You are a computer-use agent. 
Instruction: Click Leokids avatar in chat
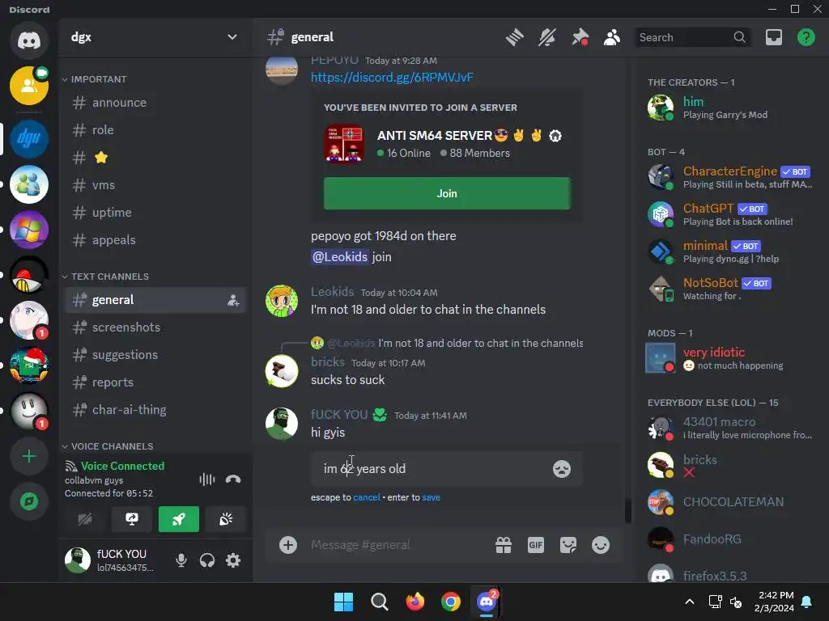tap(281, 301)
